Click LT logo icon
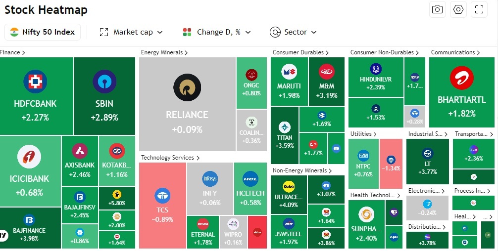498x251 pixels. tap(428, 154)
